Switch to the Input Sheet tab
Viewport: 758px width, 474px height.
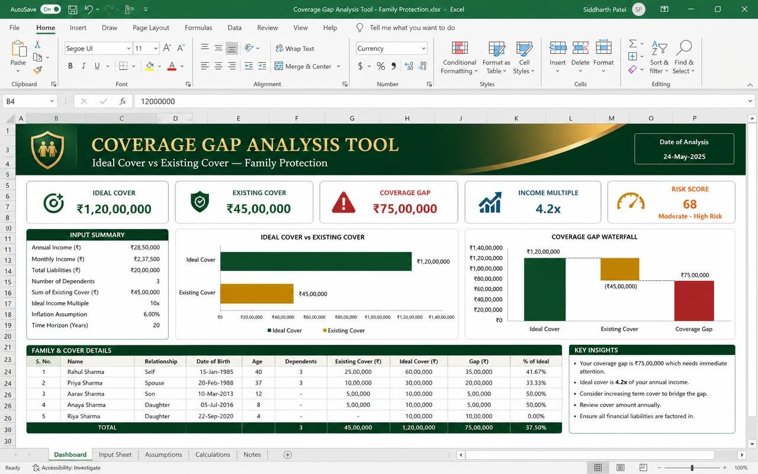coord(115,454)
